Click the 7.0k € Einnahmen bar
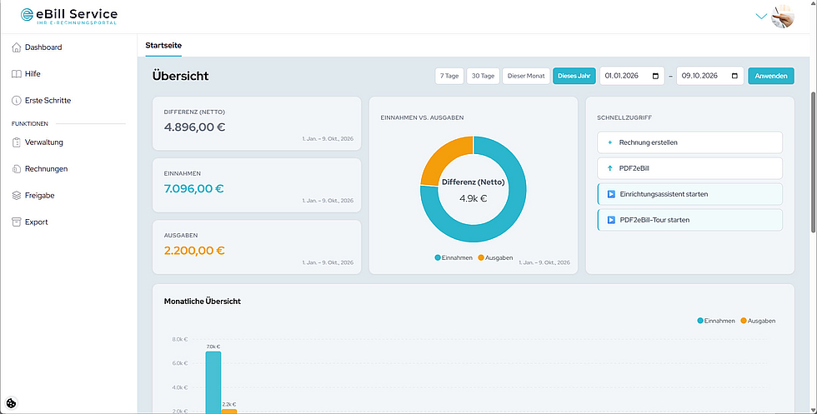Image resolution: width=817 pixels, height=414 pixels. (213, 382)
